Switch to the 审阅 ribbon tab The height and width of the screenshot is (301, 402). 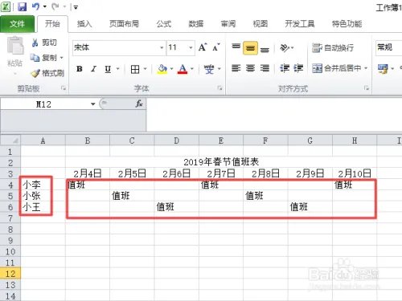228,24
